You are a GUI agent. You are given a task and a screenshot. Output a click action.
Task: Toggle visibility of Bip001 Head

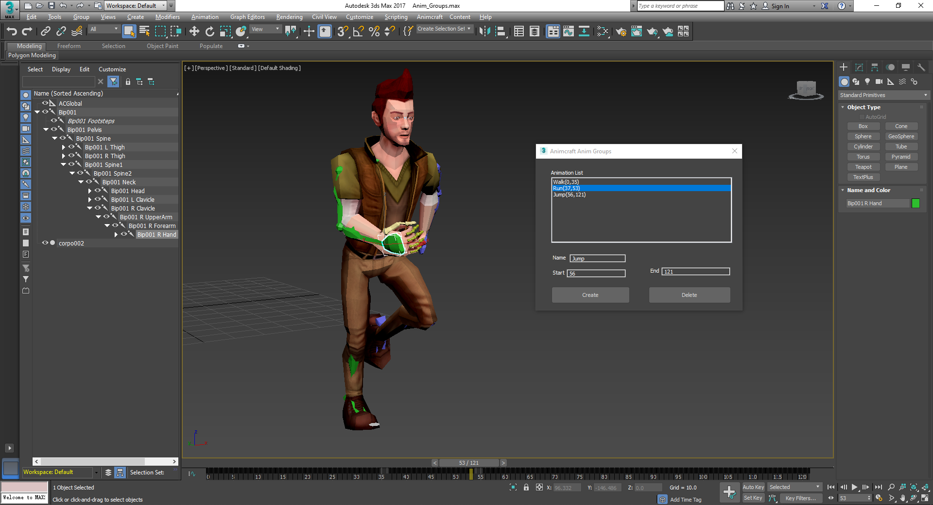98,191
